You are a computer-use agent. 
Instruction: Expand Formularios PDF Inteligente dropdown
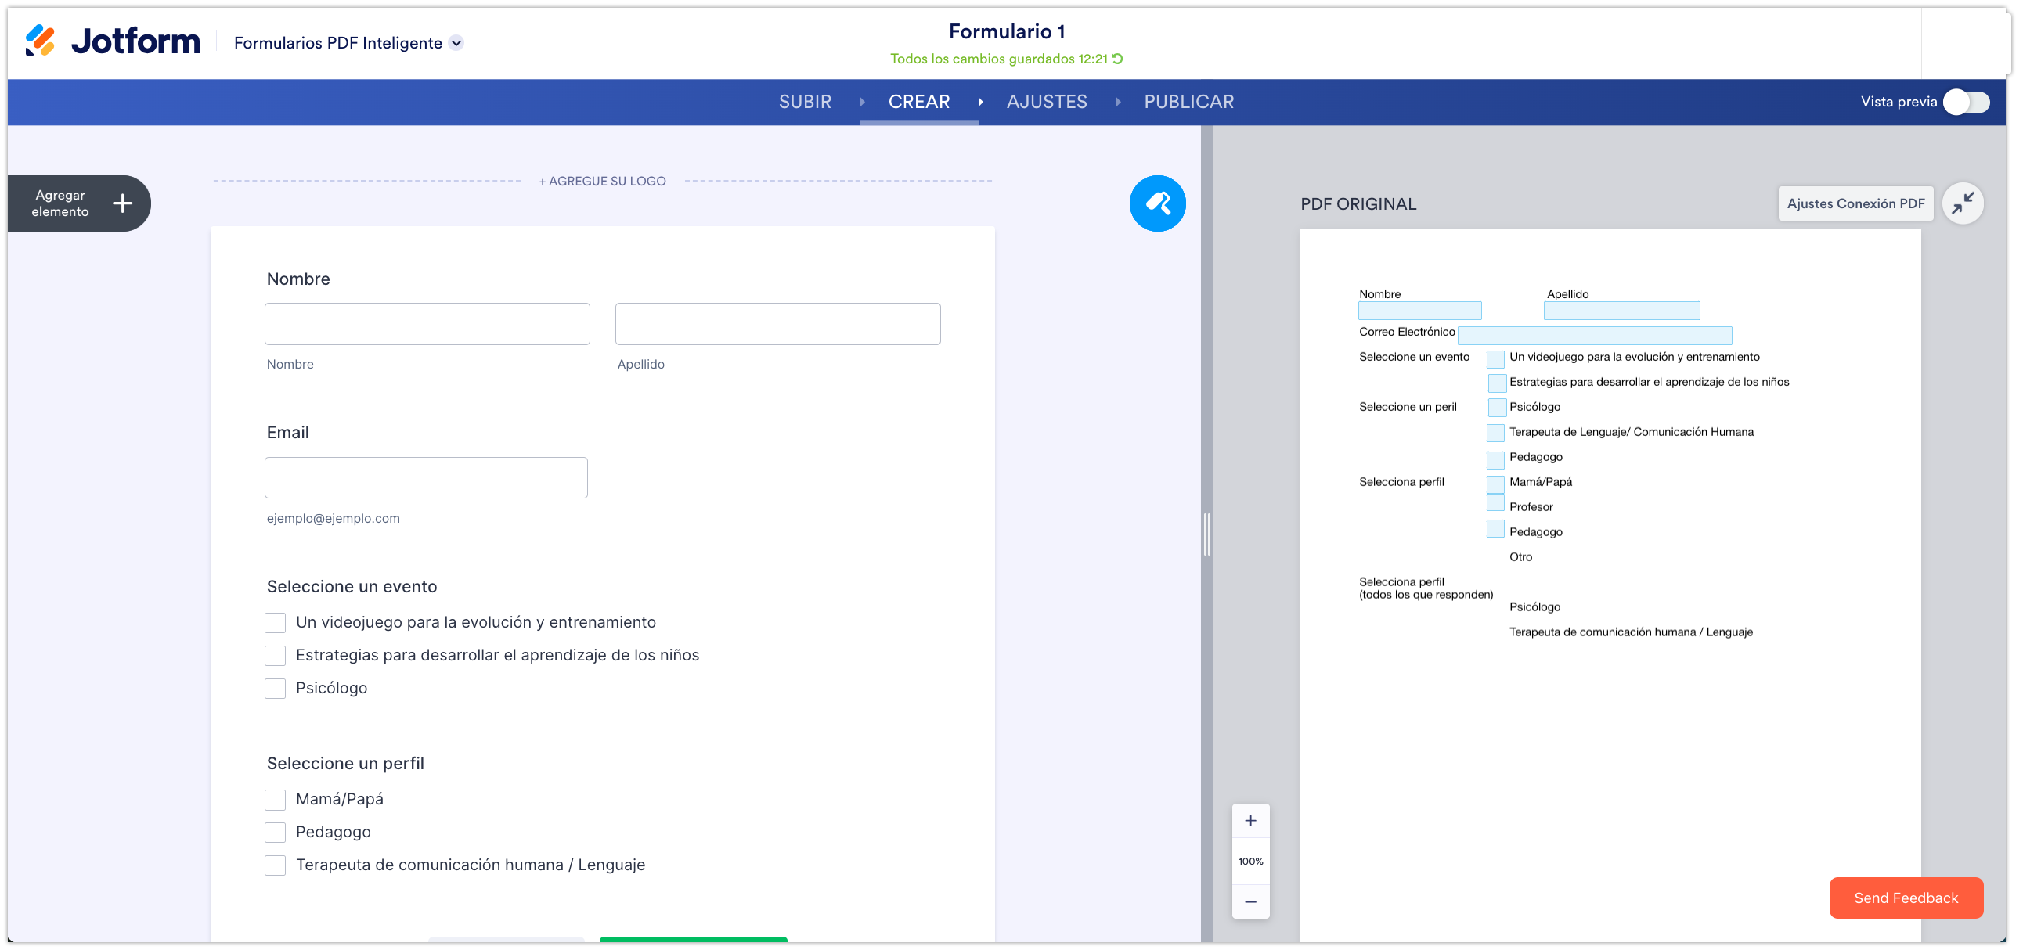click(456, 43)
